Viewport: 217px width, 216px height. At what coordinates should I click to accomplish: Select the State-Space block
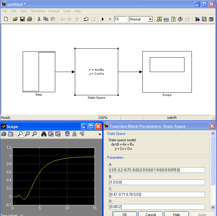point(96,72)
